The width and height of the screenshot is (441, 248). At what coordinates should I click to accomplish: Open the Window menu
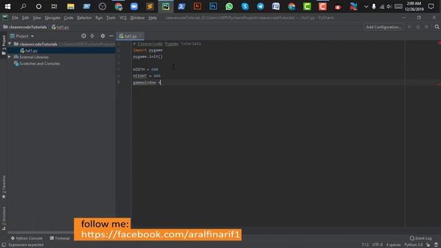coord(137,18)
